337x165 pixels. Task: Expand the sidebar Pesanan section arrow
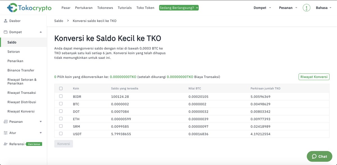click(x=41, y=122)
